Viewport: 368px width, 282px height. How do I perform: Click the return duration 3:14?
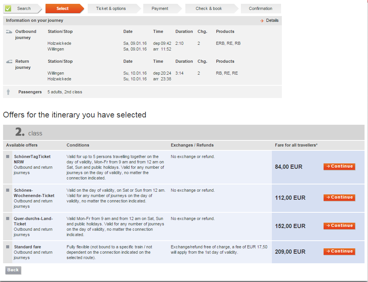(180, 73)
